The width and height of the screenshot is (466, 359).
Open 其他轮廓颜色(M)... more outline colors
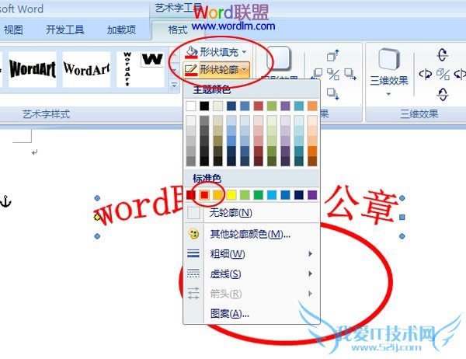[x=252, y=234]
